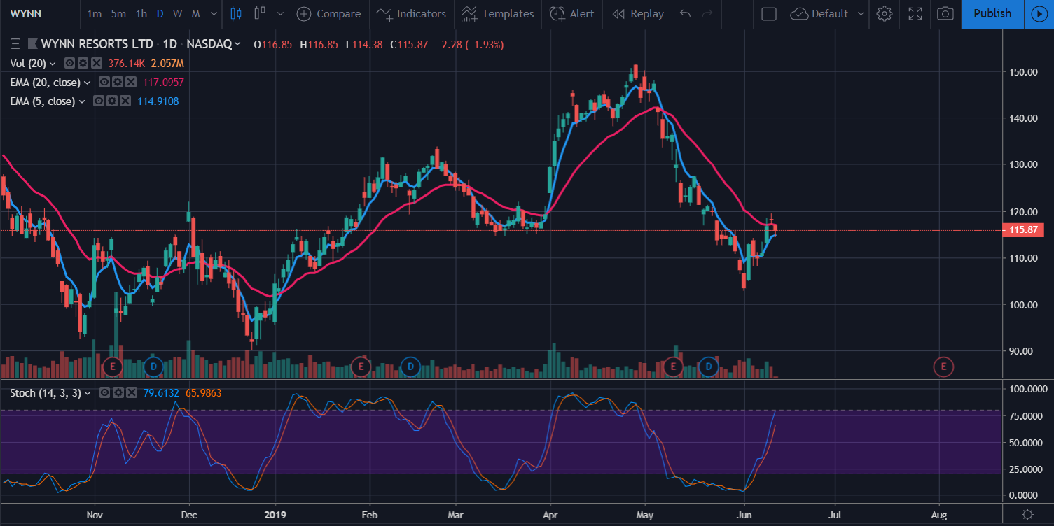Image resolution: width=1054 pixels, height=526 pixels.
Task: Click the EMA 5 value 114.9108
Action: coord(158,101)
